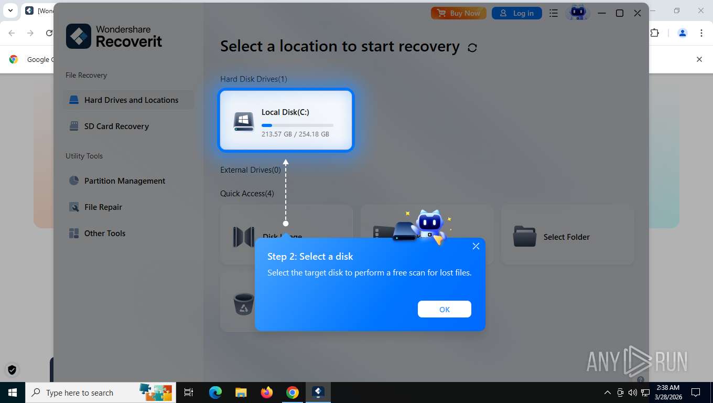Viewport: 713px width, 403px height.
Task: Click OK in the Step 2 tooltip
Action: (445, 309)
